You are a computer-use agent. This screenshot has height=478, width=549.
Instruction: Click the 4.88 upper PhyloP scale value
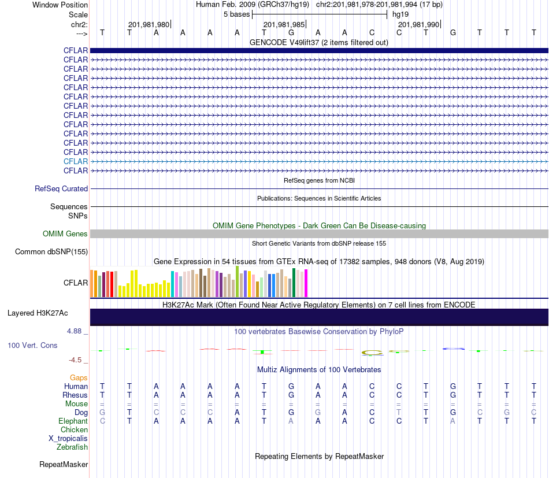74,331
